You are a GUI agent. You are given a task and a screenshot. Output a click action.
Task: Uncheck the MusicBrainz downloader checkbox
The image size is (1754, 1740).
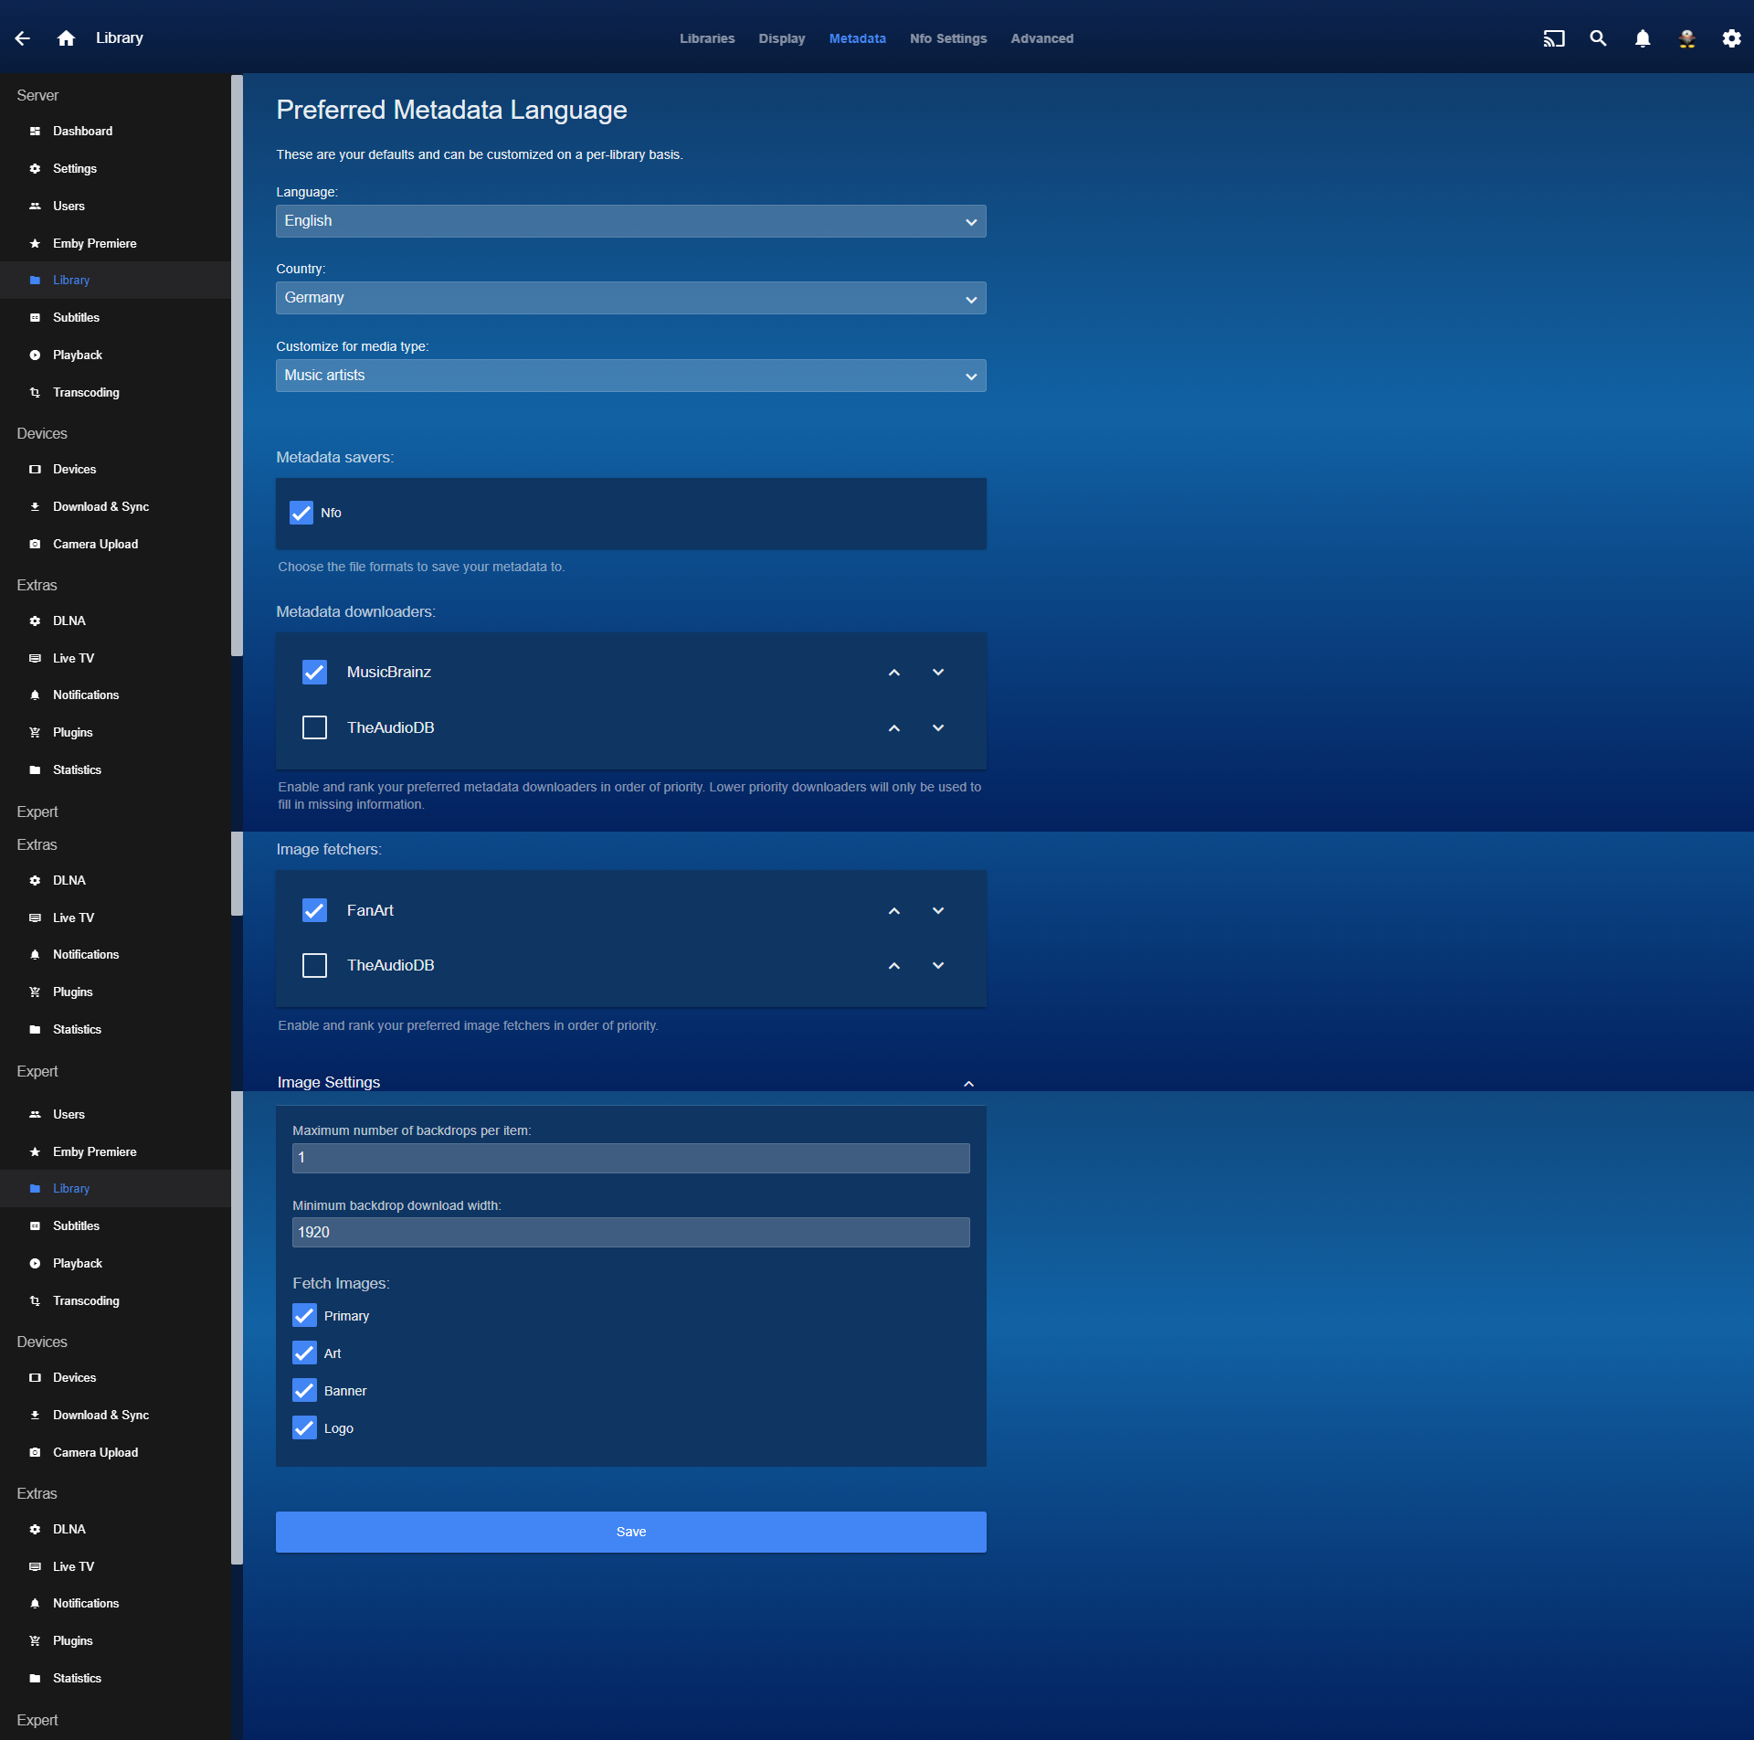[314, 672]
